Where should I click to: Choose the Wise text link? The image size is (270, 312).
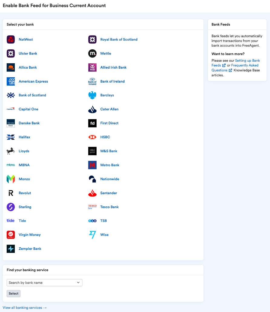(104, 235)
